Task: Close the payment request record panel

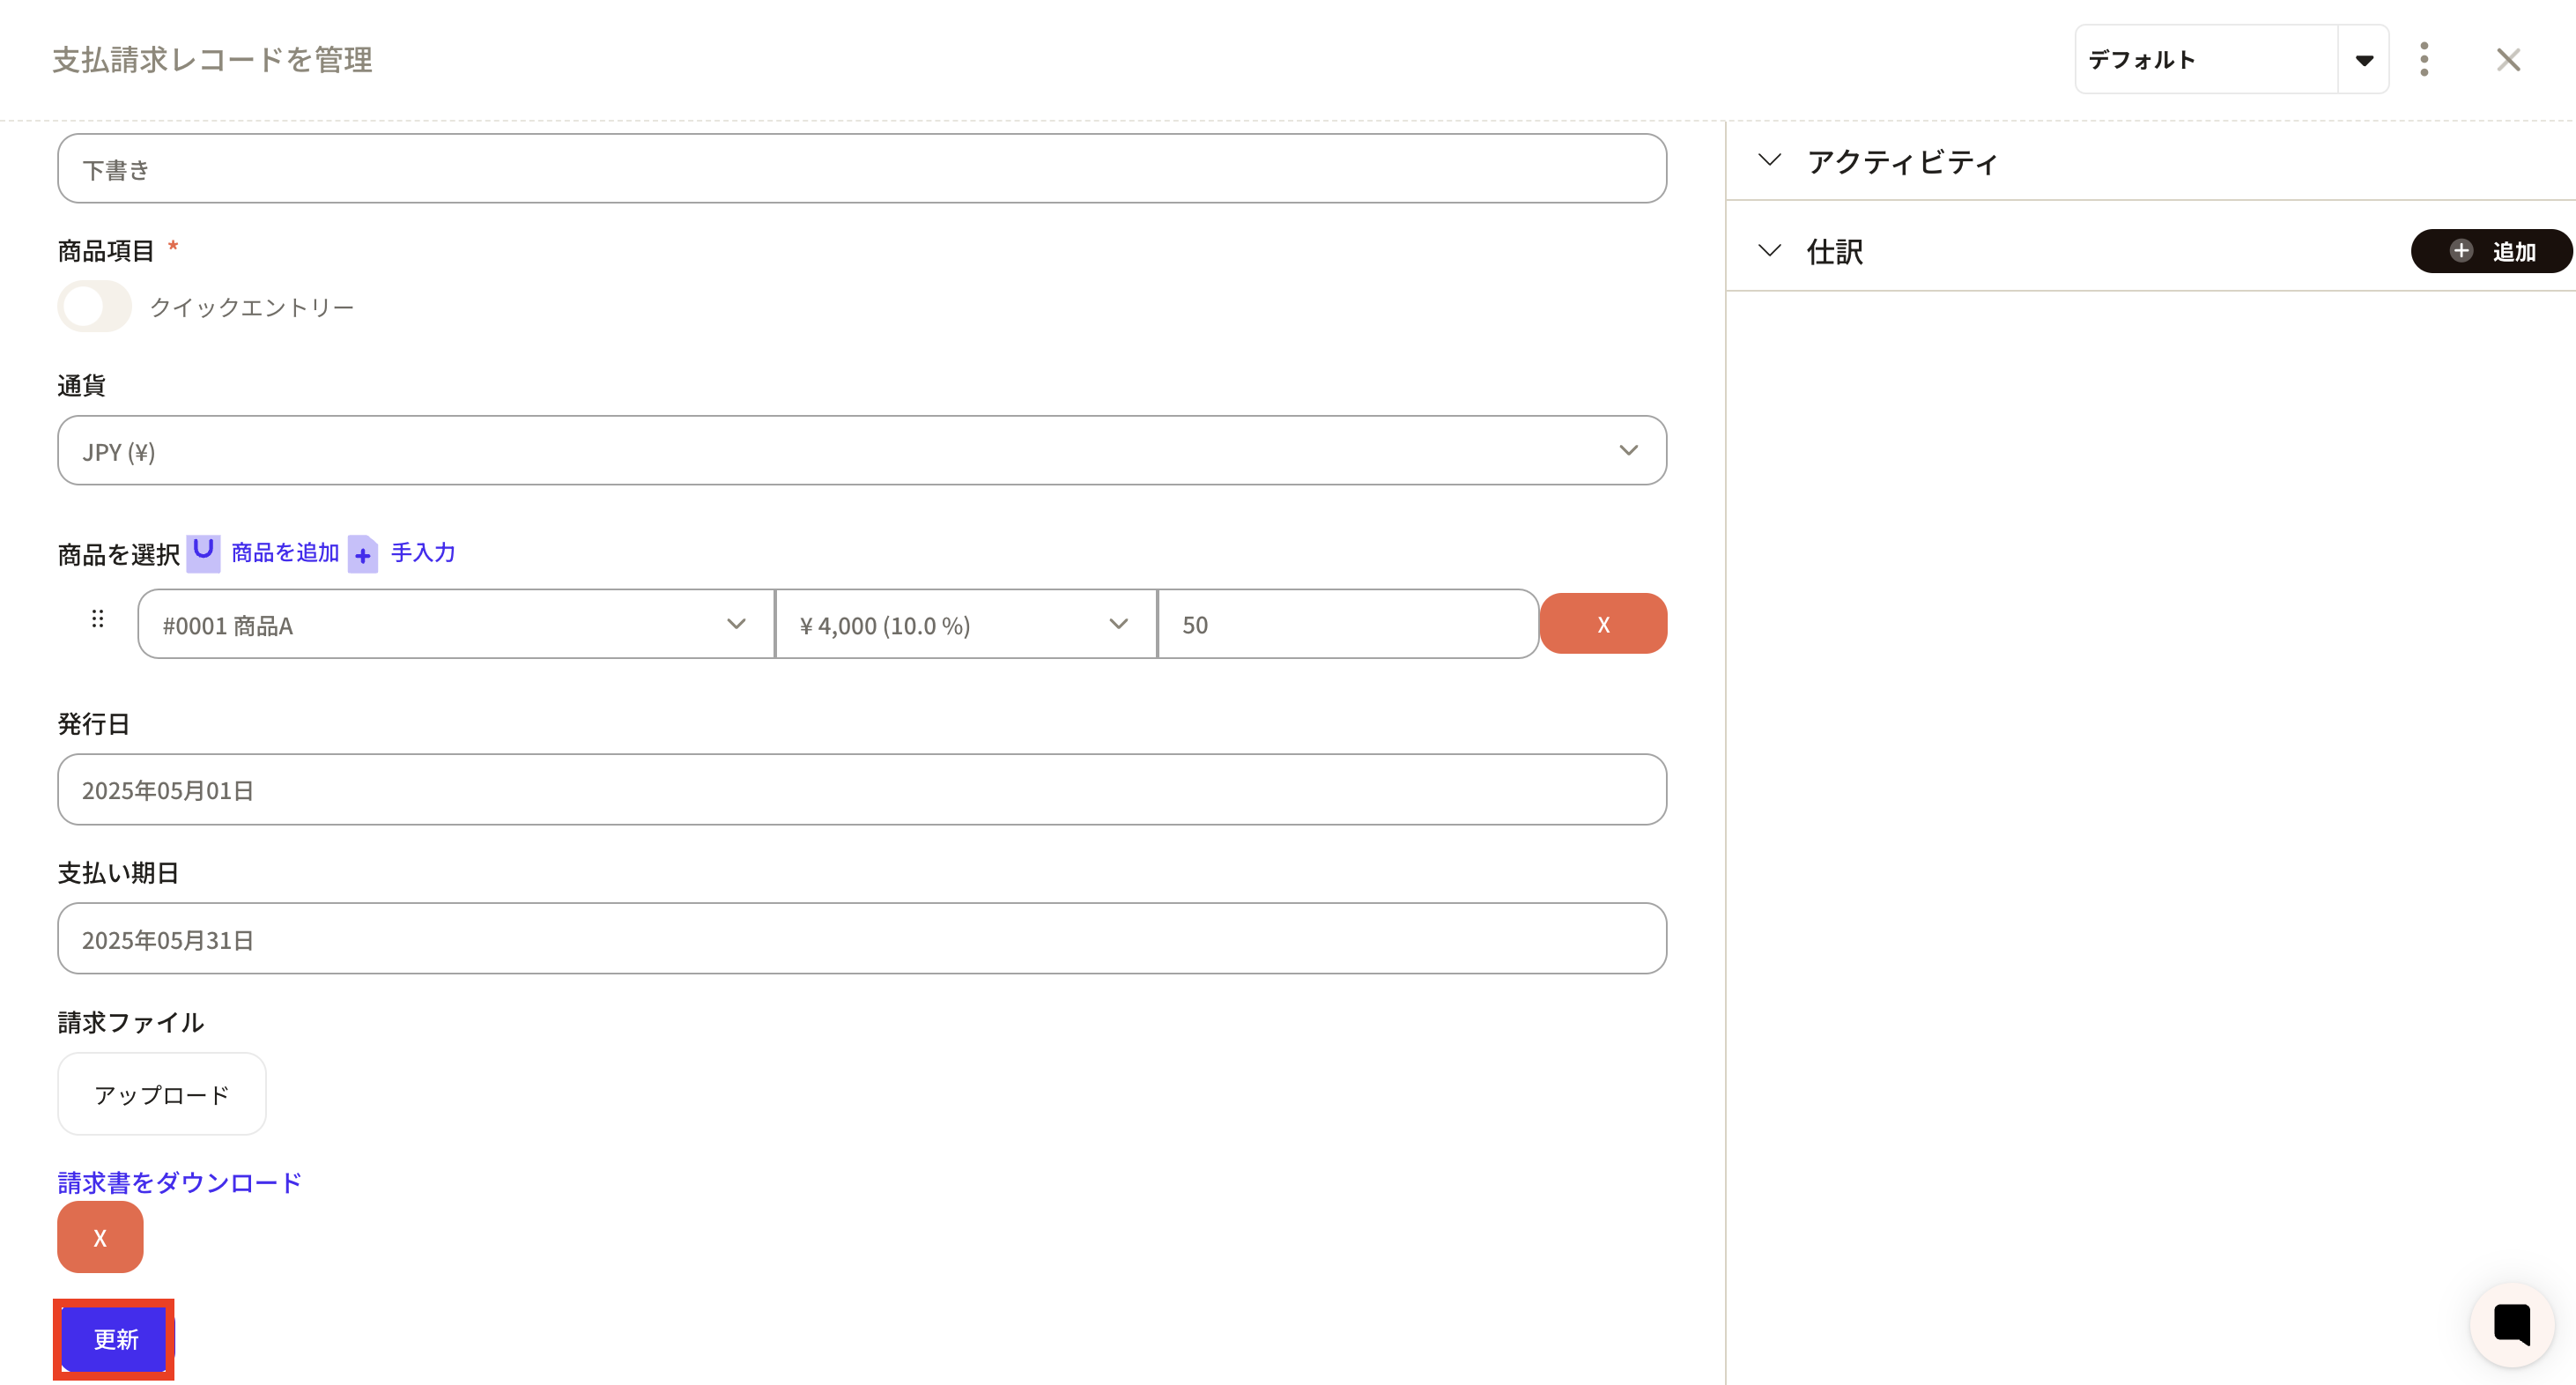Action: point(2507,60)
